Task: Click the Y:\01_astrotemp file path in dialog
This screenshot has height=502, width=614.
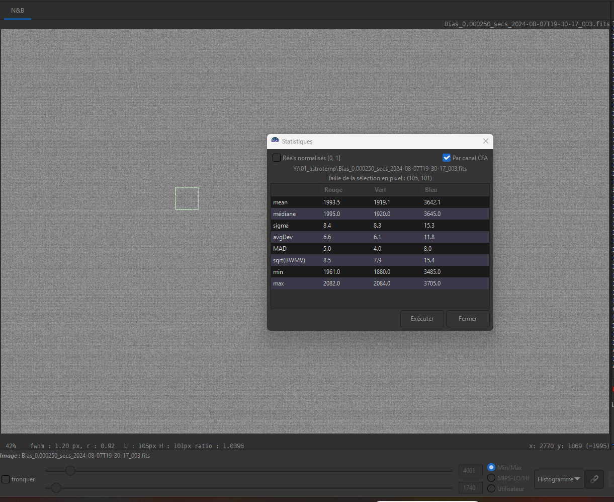Action: tap(380, 169)
